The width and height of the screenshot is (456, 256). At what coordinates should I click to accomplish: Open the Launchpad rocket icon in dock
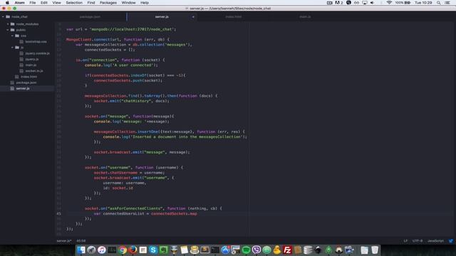pos(91,250)
